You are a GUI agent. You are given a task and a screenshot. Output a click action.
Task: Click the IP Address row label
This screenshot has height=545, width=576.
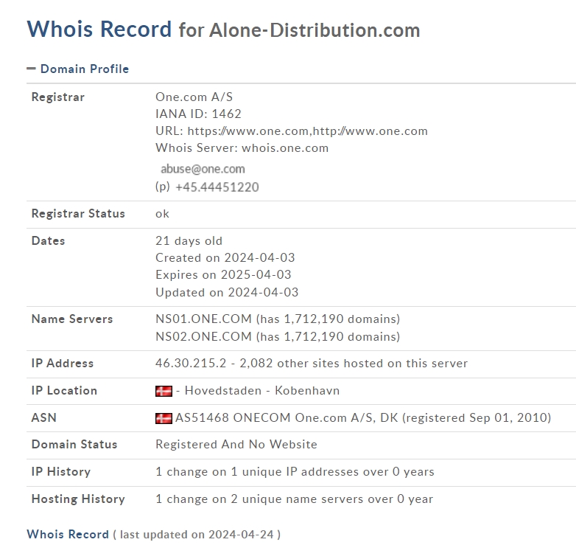pos(63,363)
